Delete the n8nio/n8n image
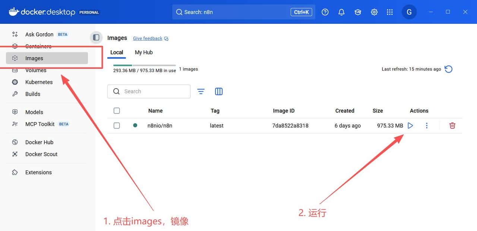 (452, 126)
